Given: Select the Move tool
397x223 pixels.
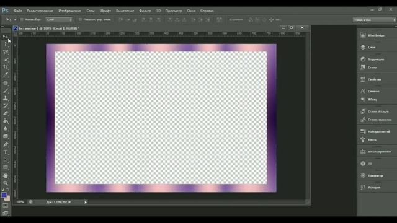Looking at the screenshot, I should 6,37.
